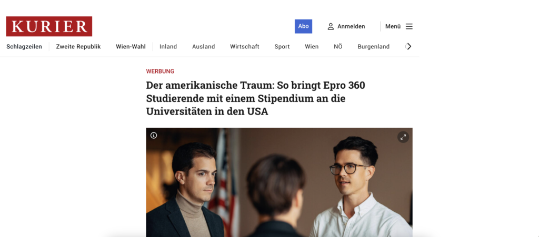Click the blue Abo button
This screenshot has height=237, width=539.
[303, 26]
